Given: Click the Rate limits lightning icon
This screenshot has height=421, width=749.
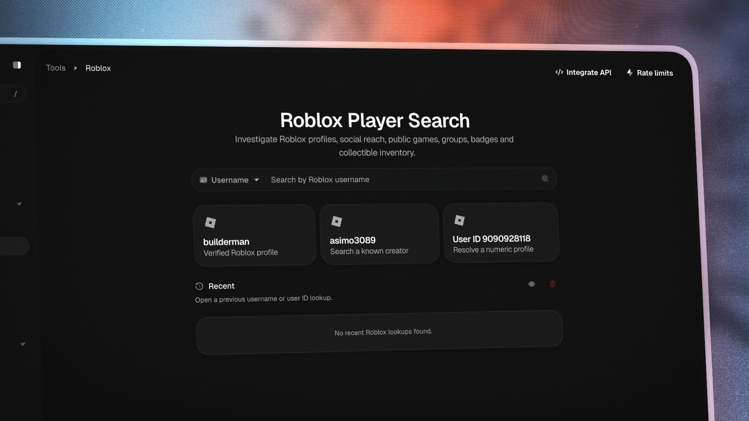Looking at the screenshot, I should point(630,73).
